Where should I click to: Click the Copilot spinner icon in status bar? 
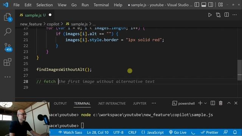(x=193, y=133)
